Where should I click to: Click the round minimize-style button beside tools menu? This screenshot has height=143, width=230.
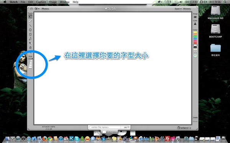pos(31,9)
